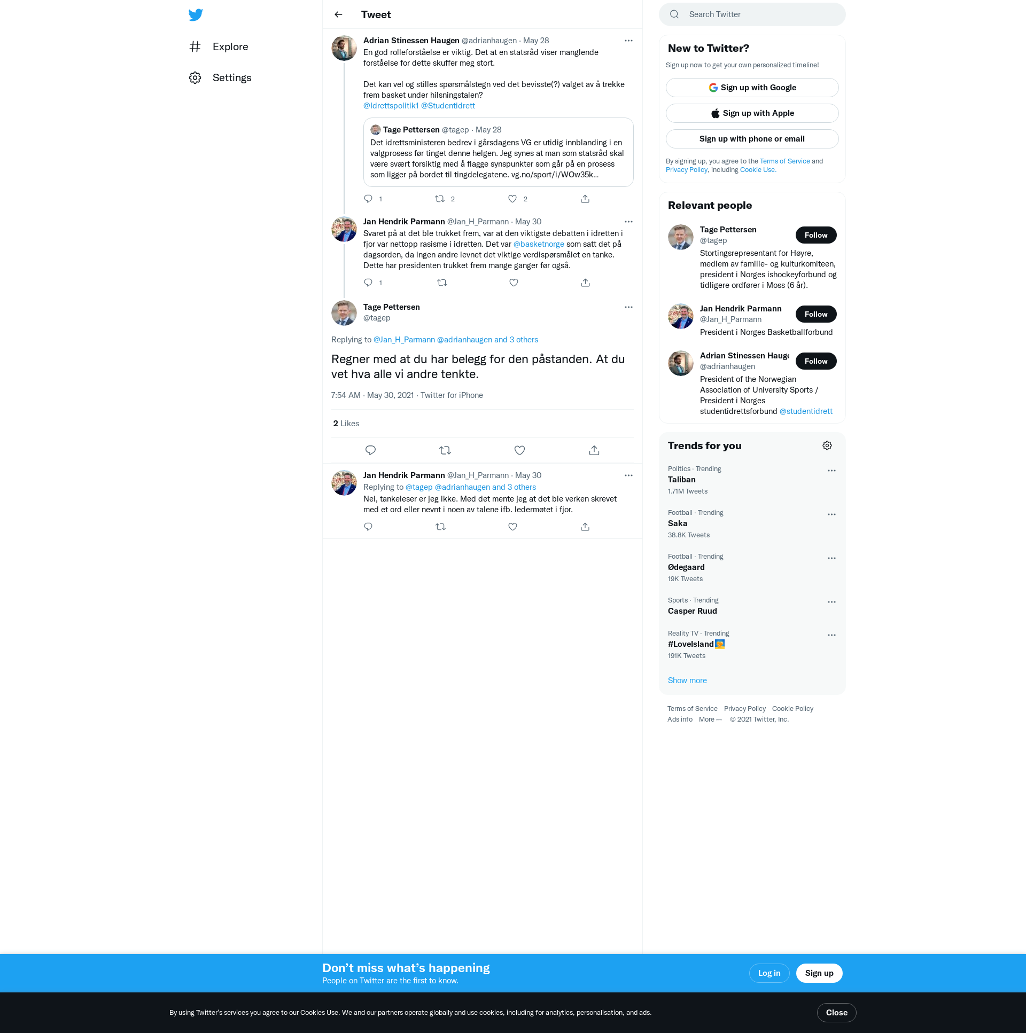This screenshot has height=1033, width=1026.
Task: Click the Twitter bird logo
Action: (195, 14)
